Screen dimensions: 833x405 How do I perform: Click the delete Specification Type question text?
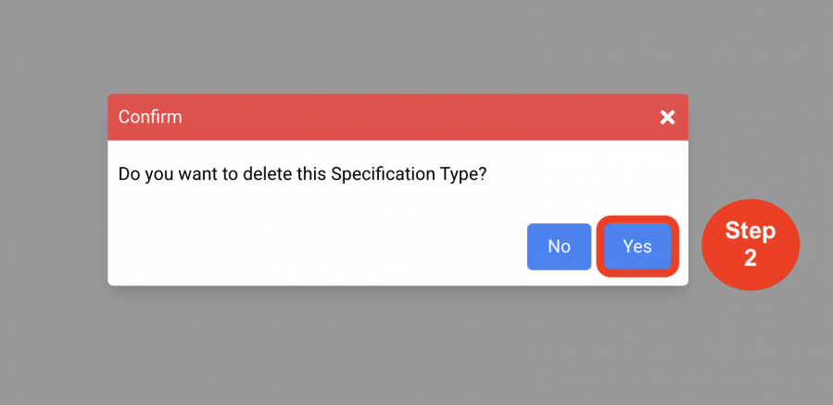(302, 174)
